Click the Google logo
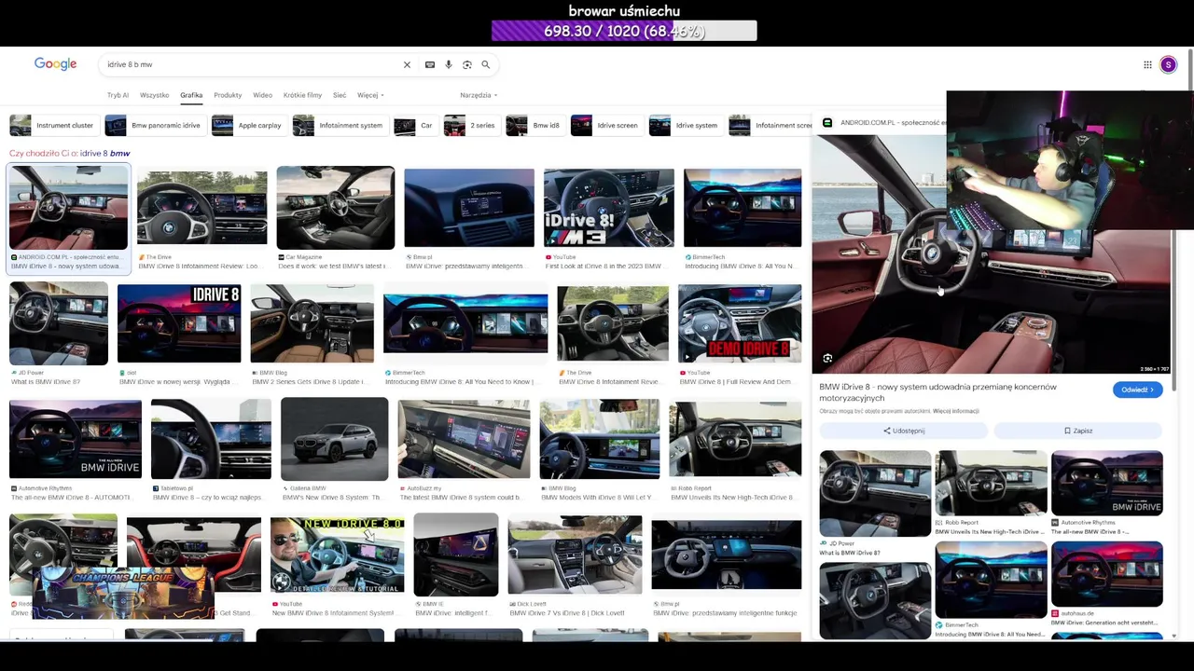 (55, 64)
